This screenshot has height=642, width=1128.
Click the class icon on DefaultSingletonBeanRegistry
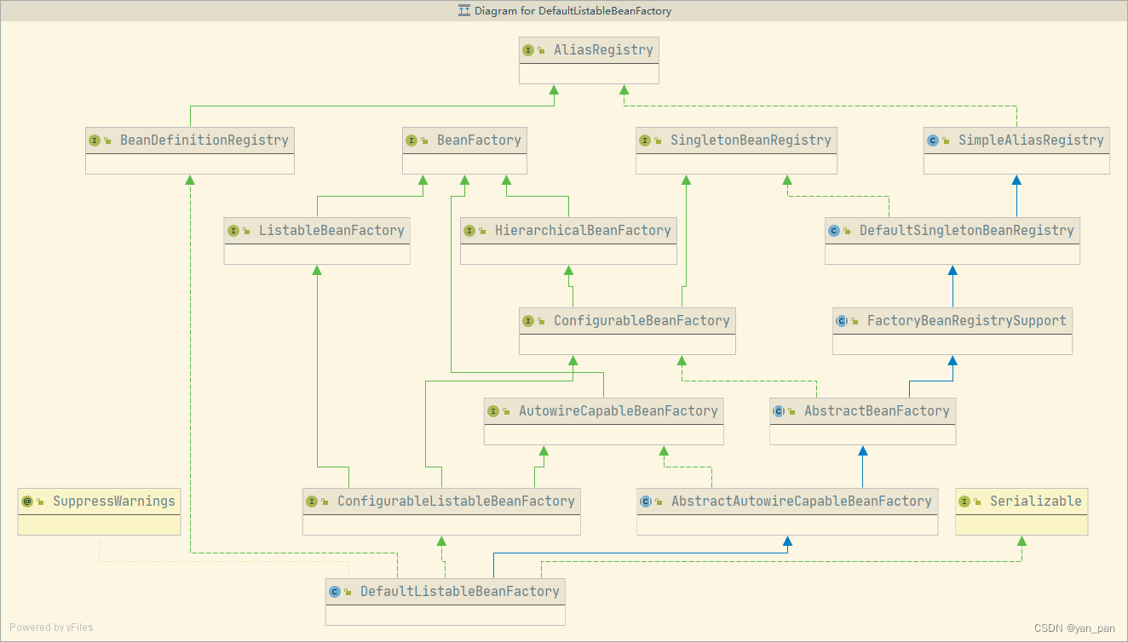[834, 231]
